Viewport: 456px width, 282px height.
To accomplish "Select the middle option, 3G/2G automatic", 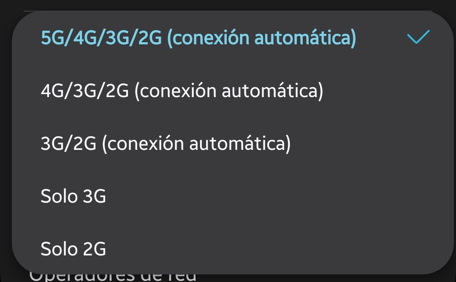I will [x=166, y=144].
